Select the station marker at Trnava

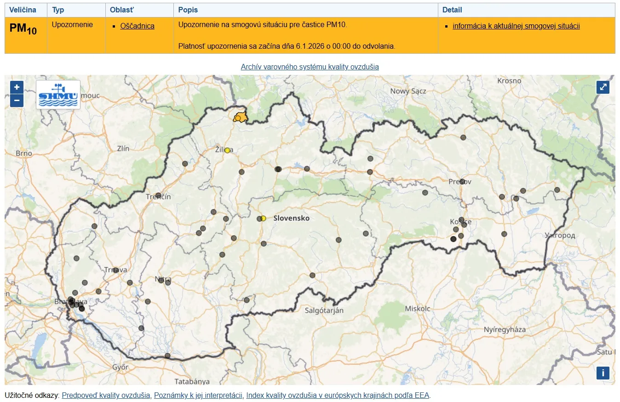coord(115,270)
